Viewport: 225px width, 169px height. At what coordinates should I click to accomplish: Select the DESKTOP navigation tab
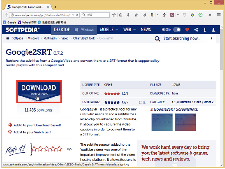pos(62,30)
